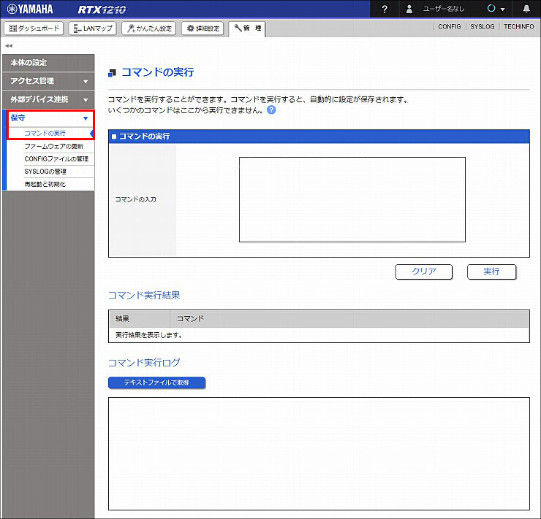The height and width of the screenshot is (519, 541).
Task: Open the SYSLOG link
Action: (x=482, y=26)
